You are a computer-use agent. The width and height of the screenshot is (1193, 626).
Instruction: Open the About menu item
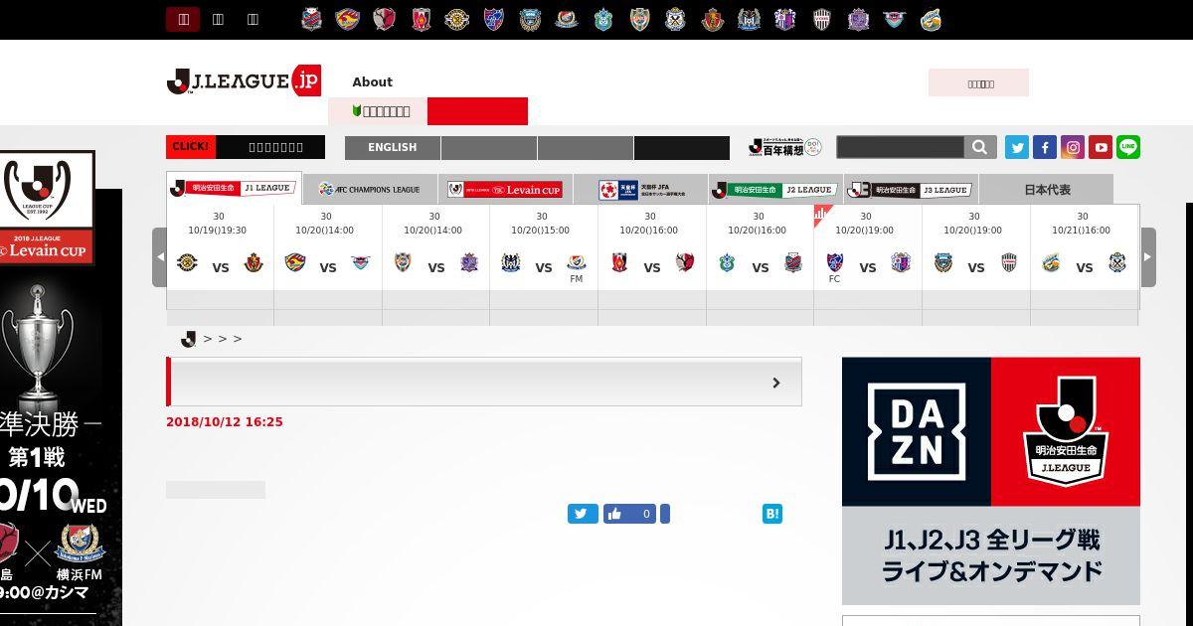(373, 82)
